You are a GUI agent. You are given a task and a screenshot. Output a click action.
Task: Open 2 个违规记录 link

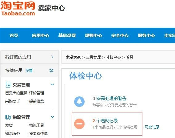(x=105, y=121)
